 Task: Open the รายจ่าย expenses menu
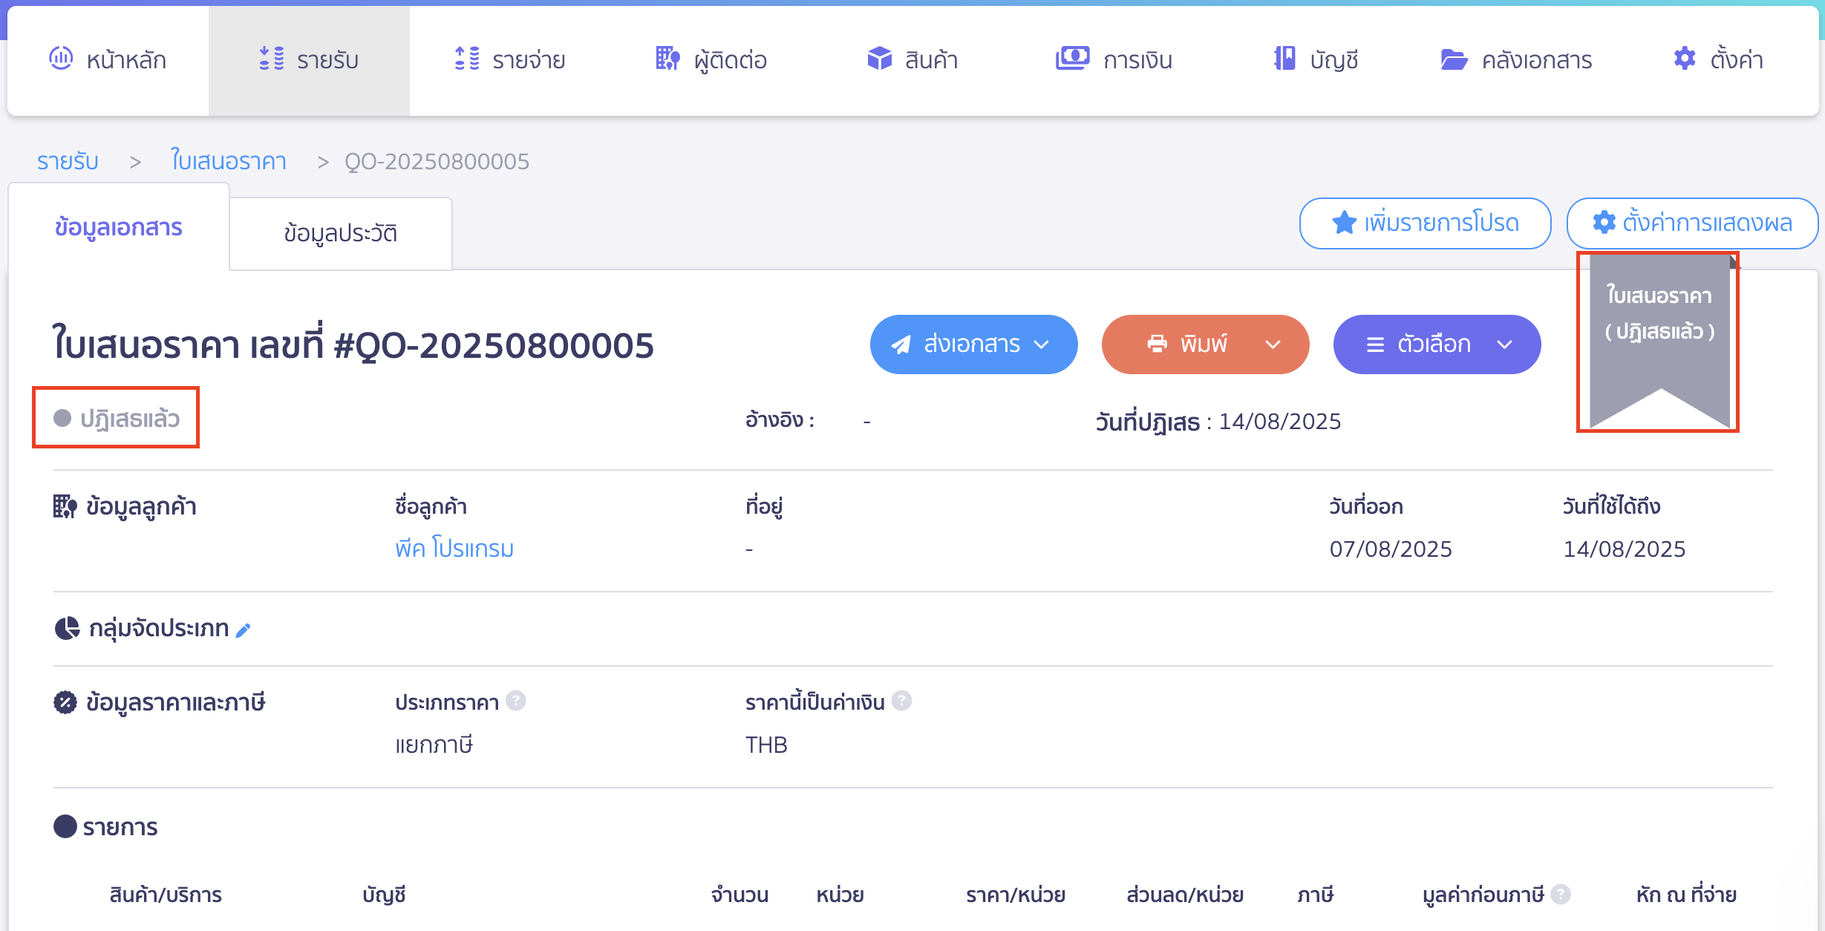pos(509,59)
